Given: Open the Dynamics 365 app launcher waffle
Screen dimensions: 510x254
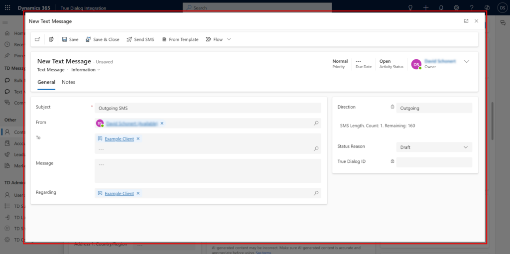Looking at the screenshot, I should pos(7,7).
